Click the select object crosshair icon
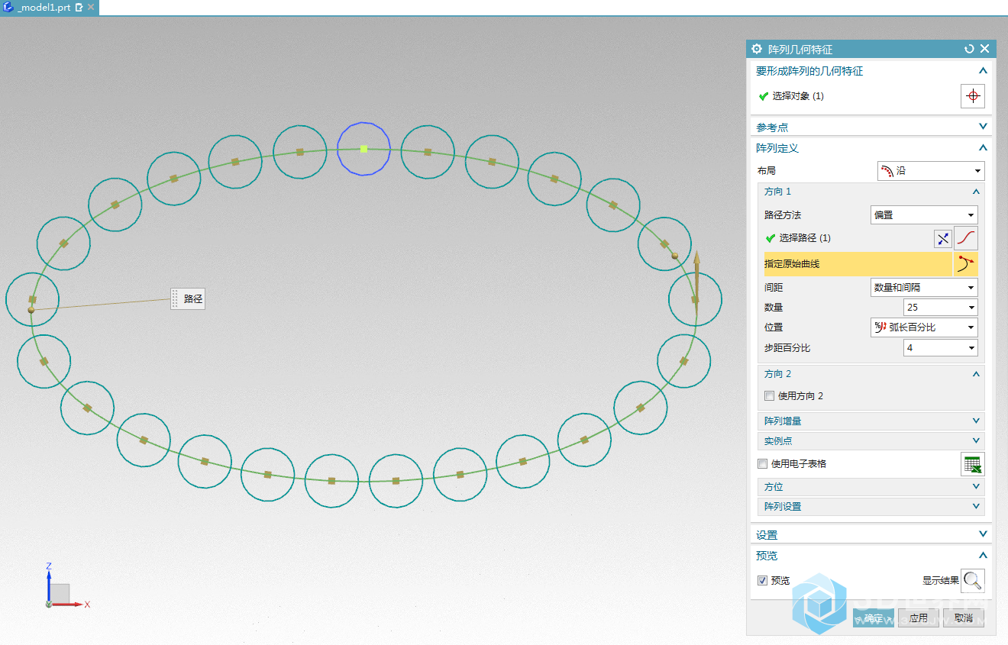Viewport: 1008px width, 645px height. tap(973, 96)
